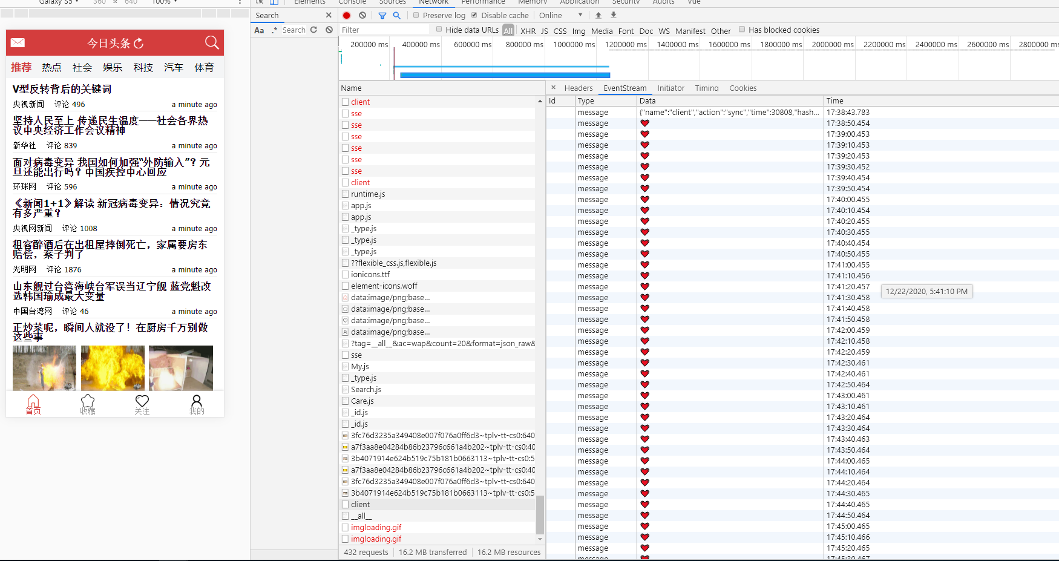Screen dimensions: 1059x561
Task: Clear the network log
Action: pyautogui.click(x=362, y=15)
